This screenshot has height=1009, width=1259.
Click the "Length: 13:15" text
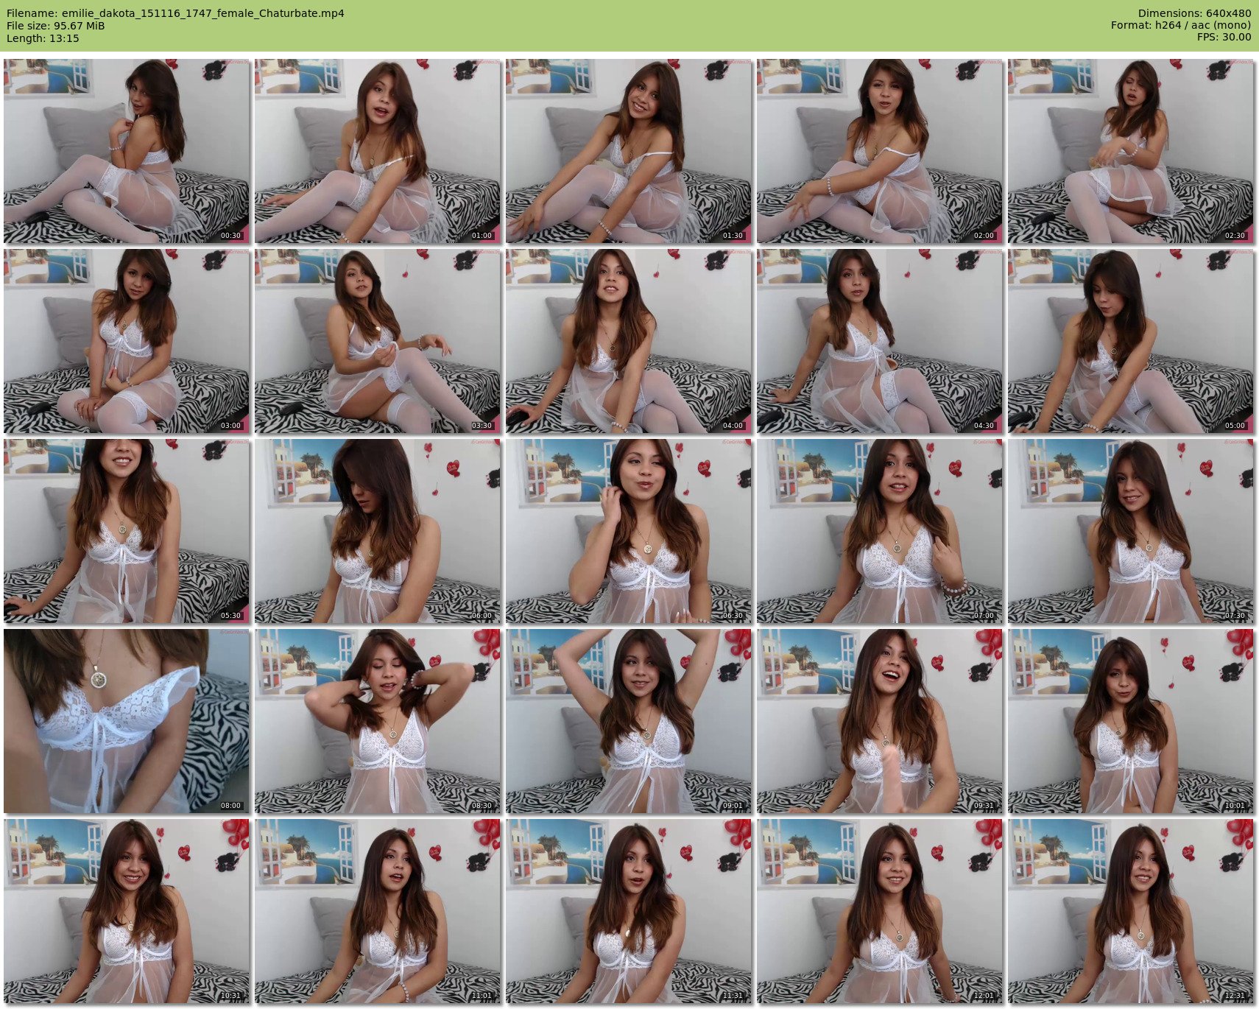pyautogui.click(x=43, y=38)
